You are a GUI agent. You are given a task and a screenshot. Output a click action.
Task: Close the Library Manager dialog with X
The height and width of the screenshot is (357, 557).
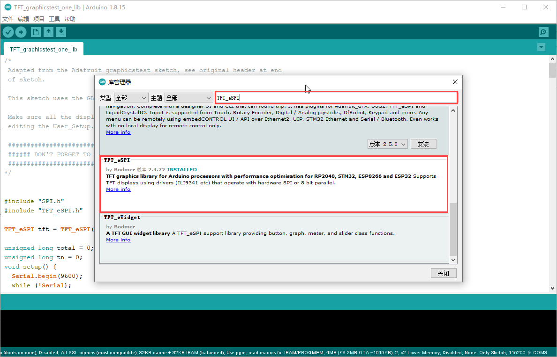click(x=455, y=82)
